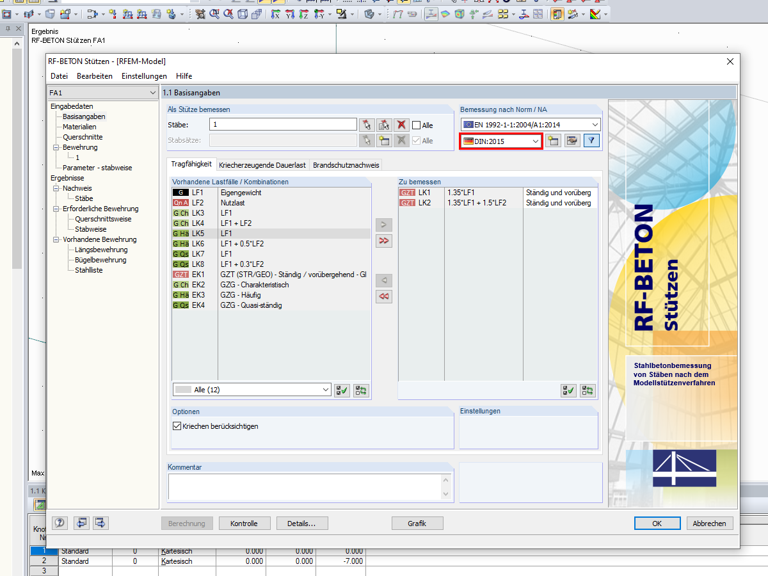This screenshot has width=768, height=576.
Task: View opposite Y direction in RFEM toolbar
Action: pyautogui.click(x=319, y=14)
